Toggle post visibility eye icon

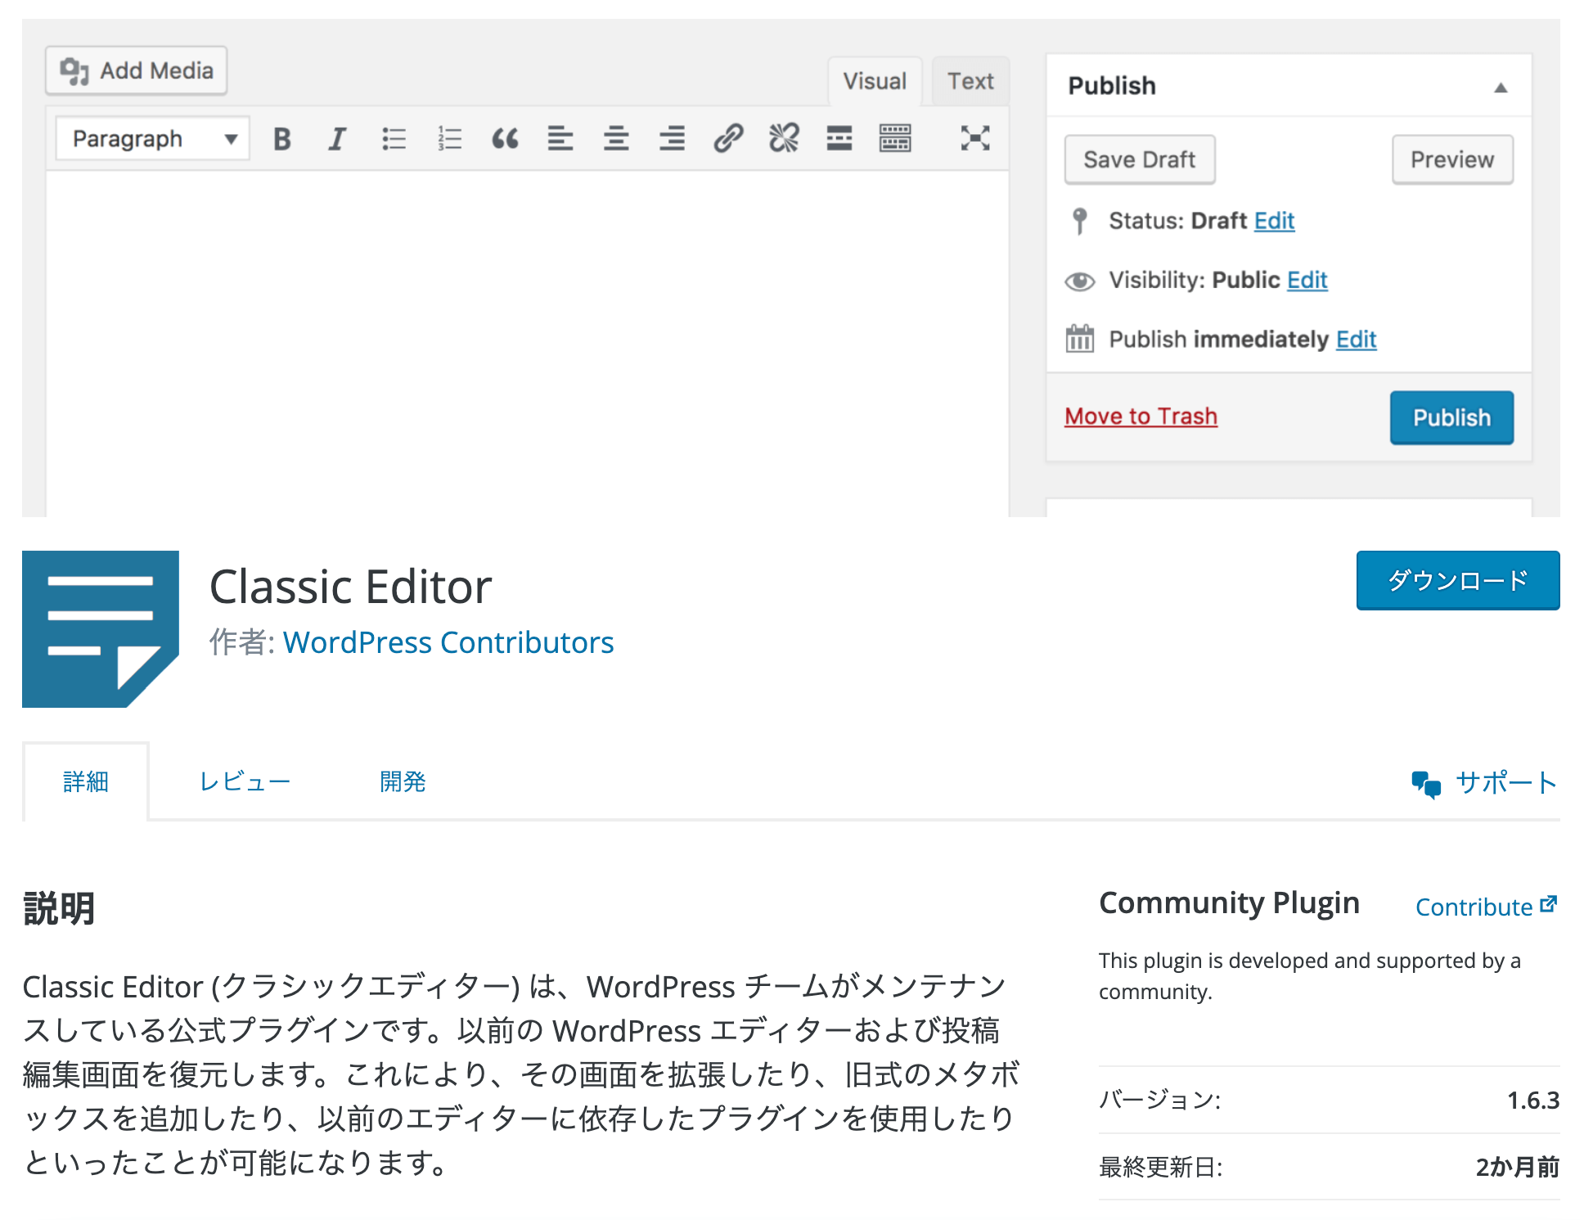pos(1080,278)
